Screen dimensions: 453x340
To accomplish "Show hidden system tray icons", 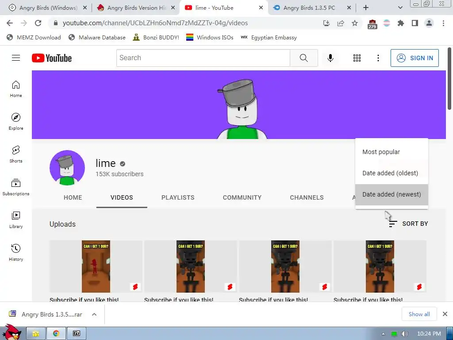I will tap(383, 334).
